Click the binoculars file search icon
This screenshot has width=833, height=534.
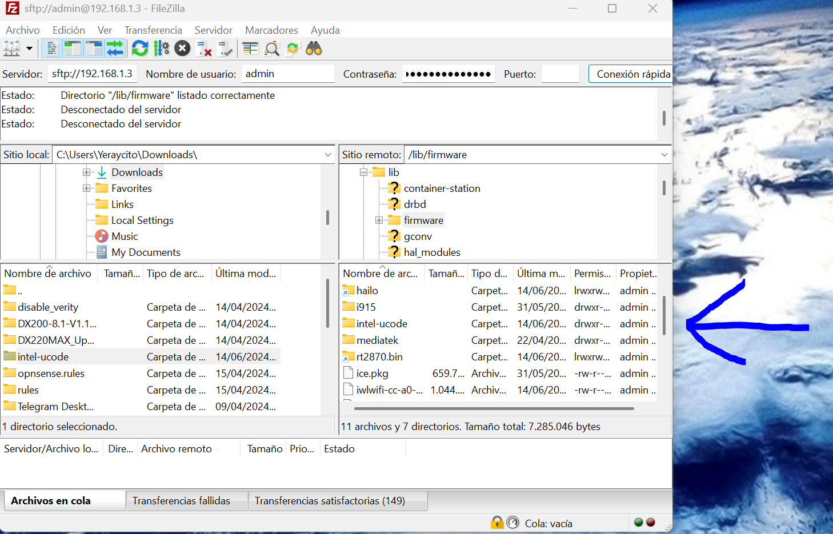click(314, 49)
